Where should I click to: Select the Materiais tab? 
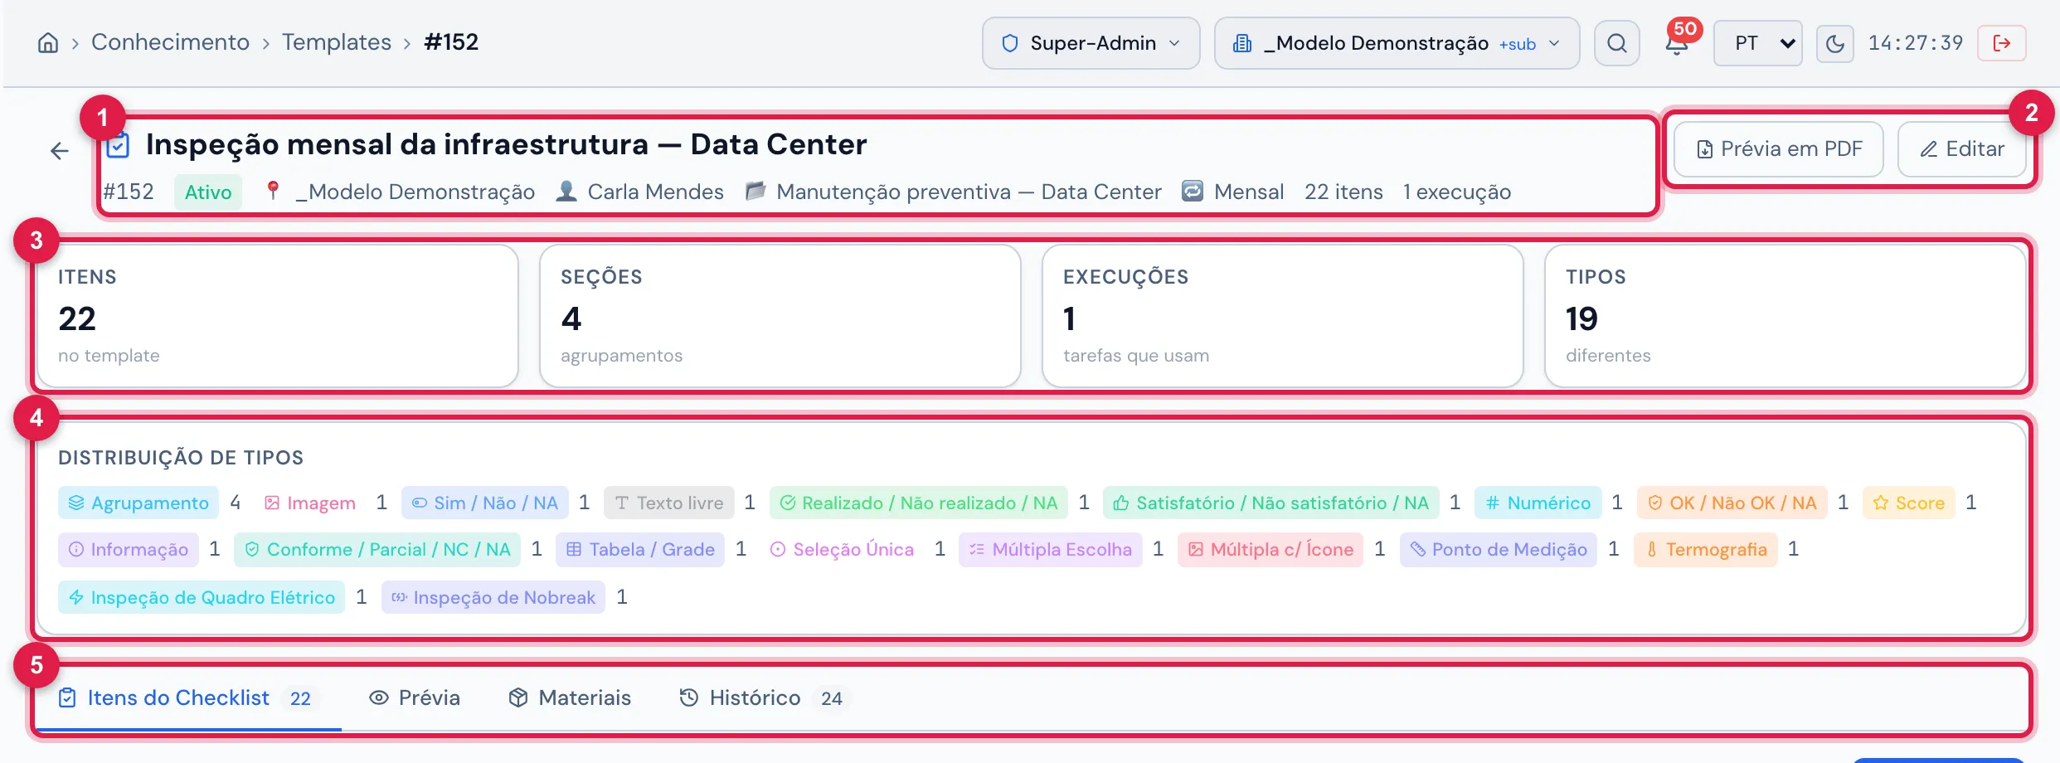[x=570, y=698]
